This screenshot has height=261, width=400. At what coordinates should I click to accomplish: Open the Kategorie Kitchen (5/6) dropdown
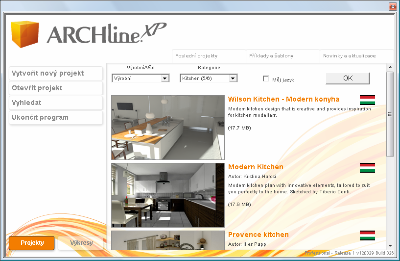click(209, 78)
